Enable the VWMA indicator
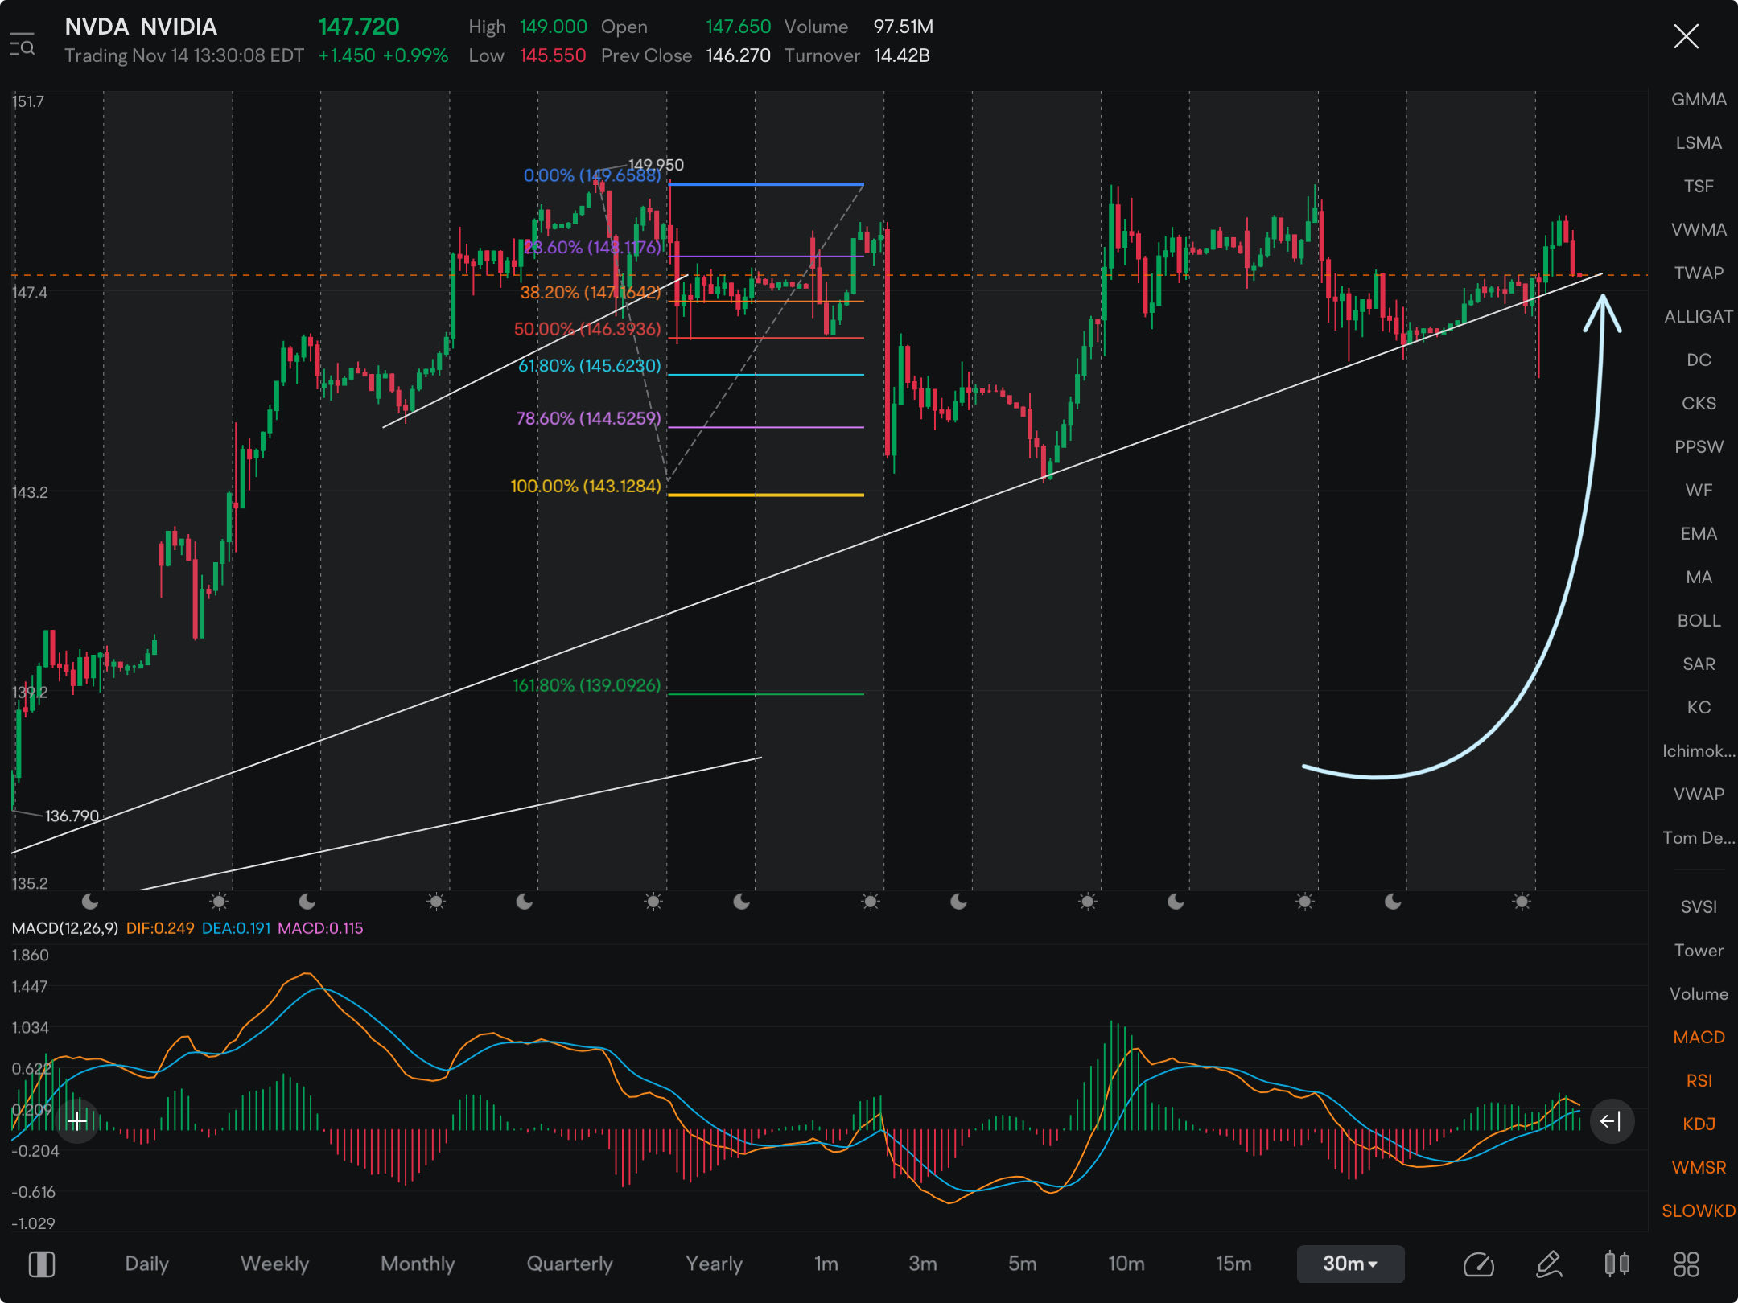The image size is (1738, 1303). [x=1699, y=230]
